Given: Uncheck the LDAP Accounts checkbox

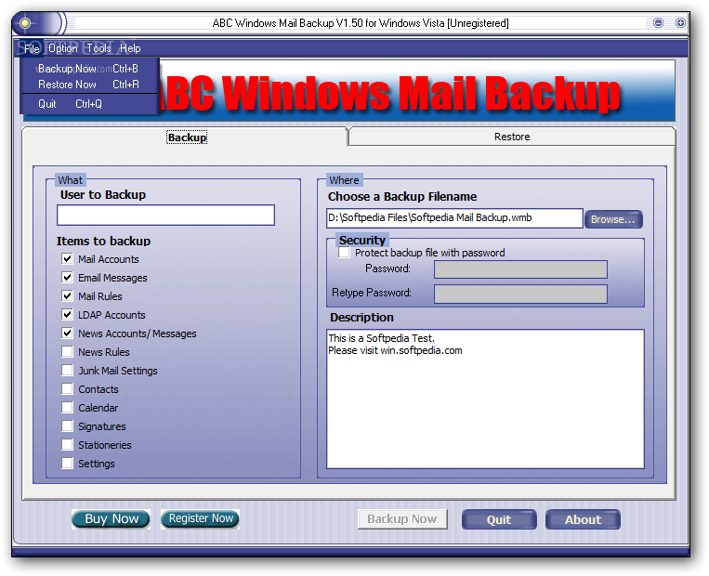Looking at the screenshot, I should 68,315.
